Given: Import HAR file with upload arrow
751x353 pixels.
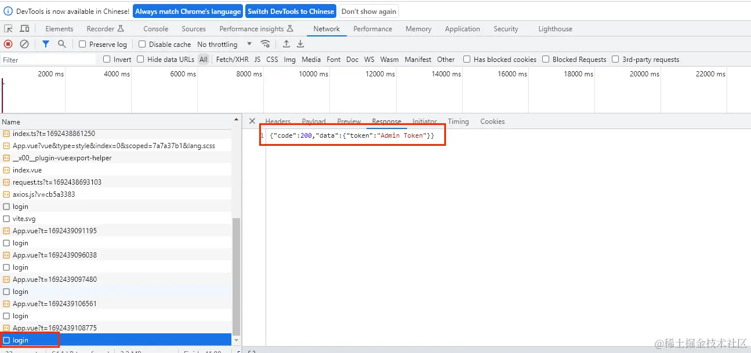Looking at the screenshot, I should coord(286,44).
